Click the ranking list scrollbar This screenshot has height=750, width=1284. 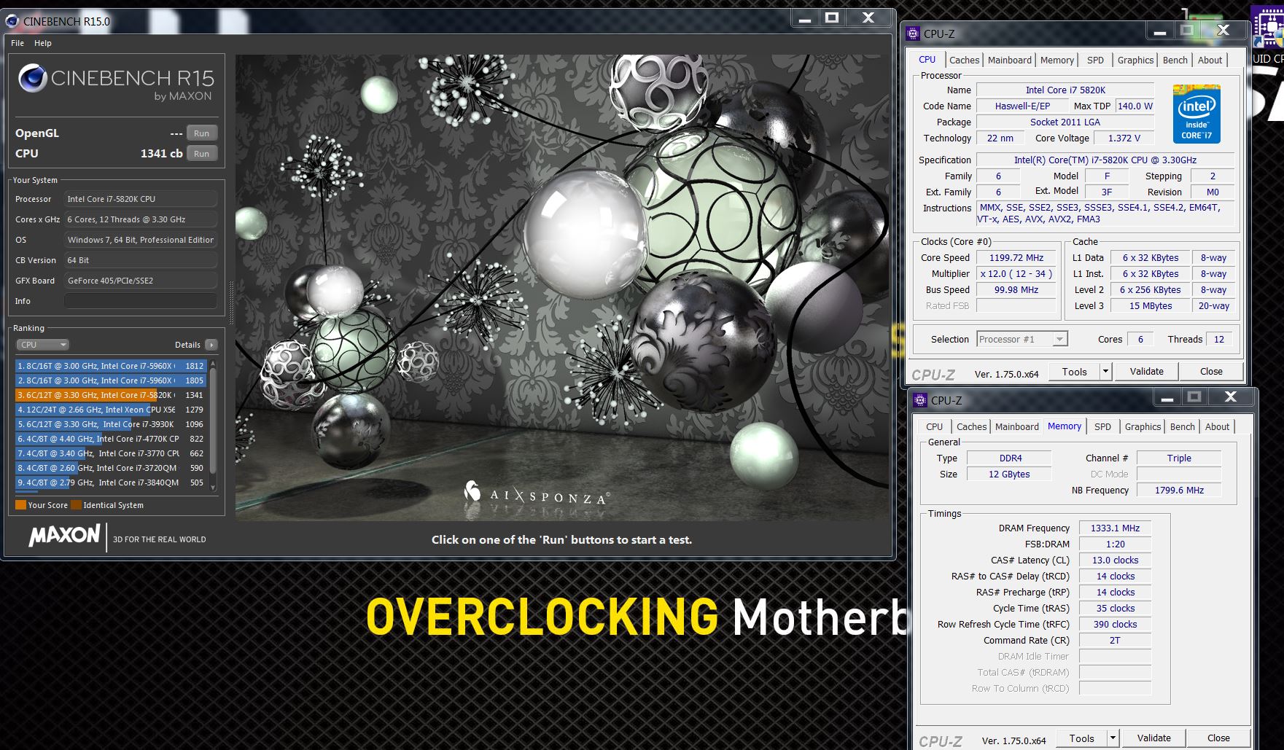coord(213,421)
